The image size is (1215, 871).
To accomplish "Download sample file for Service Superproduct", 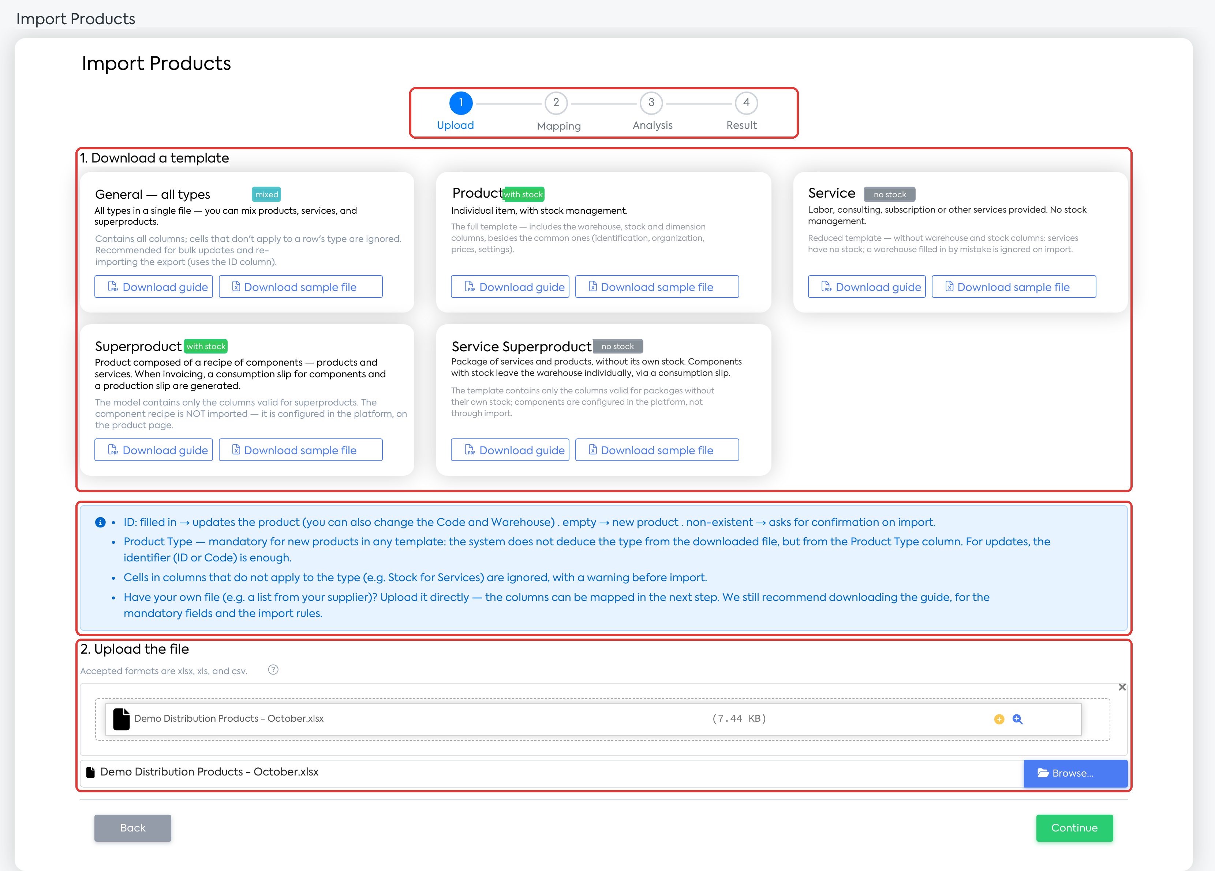I will click(657, 450).
